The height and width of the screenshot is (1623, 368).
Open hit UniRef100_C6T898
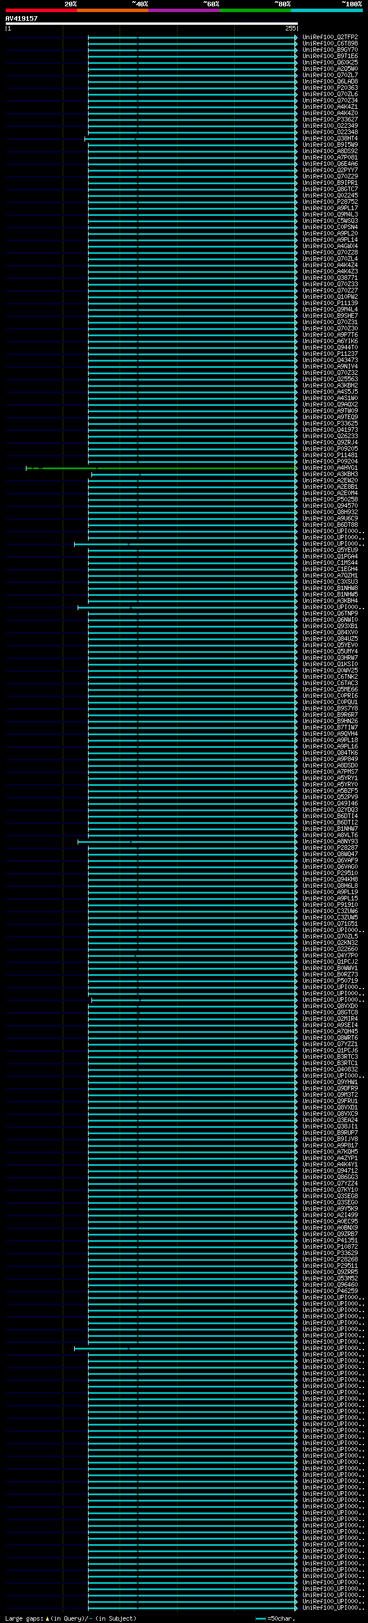pos(330,44)
